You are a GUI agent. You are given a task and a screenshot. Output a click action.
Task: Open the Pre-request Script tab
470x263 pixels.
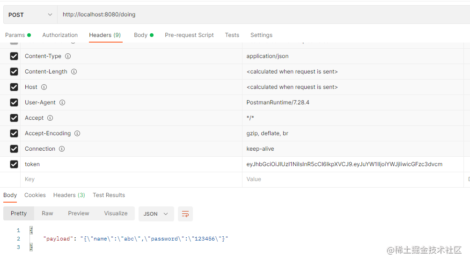(189, 35)
